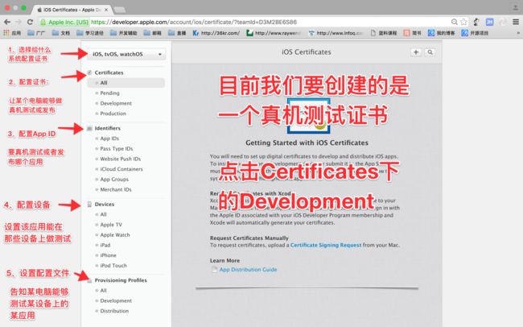Select Development under Provisioning Profiles
The height and width of the screenshot is (327, 523).
click(116, 300)
